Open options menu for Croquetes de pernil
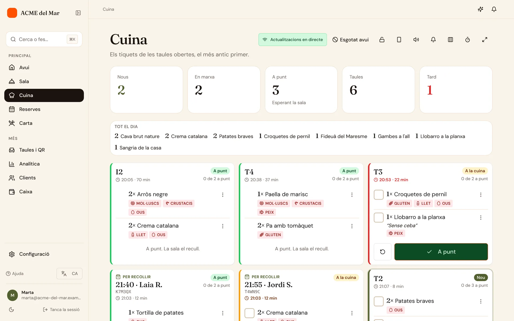The image size is (514, 321). click(481, 195)
